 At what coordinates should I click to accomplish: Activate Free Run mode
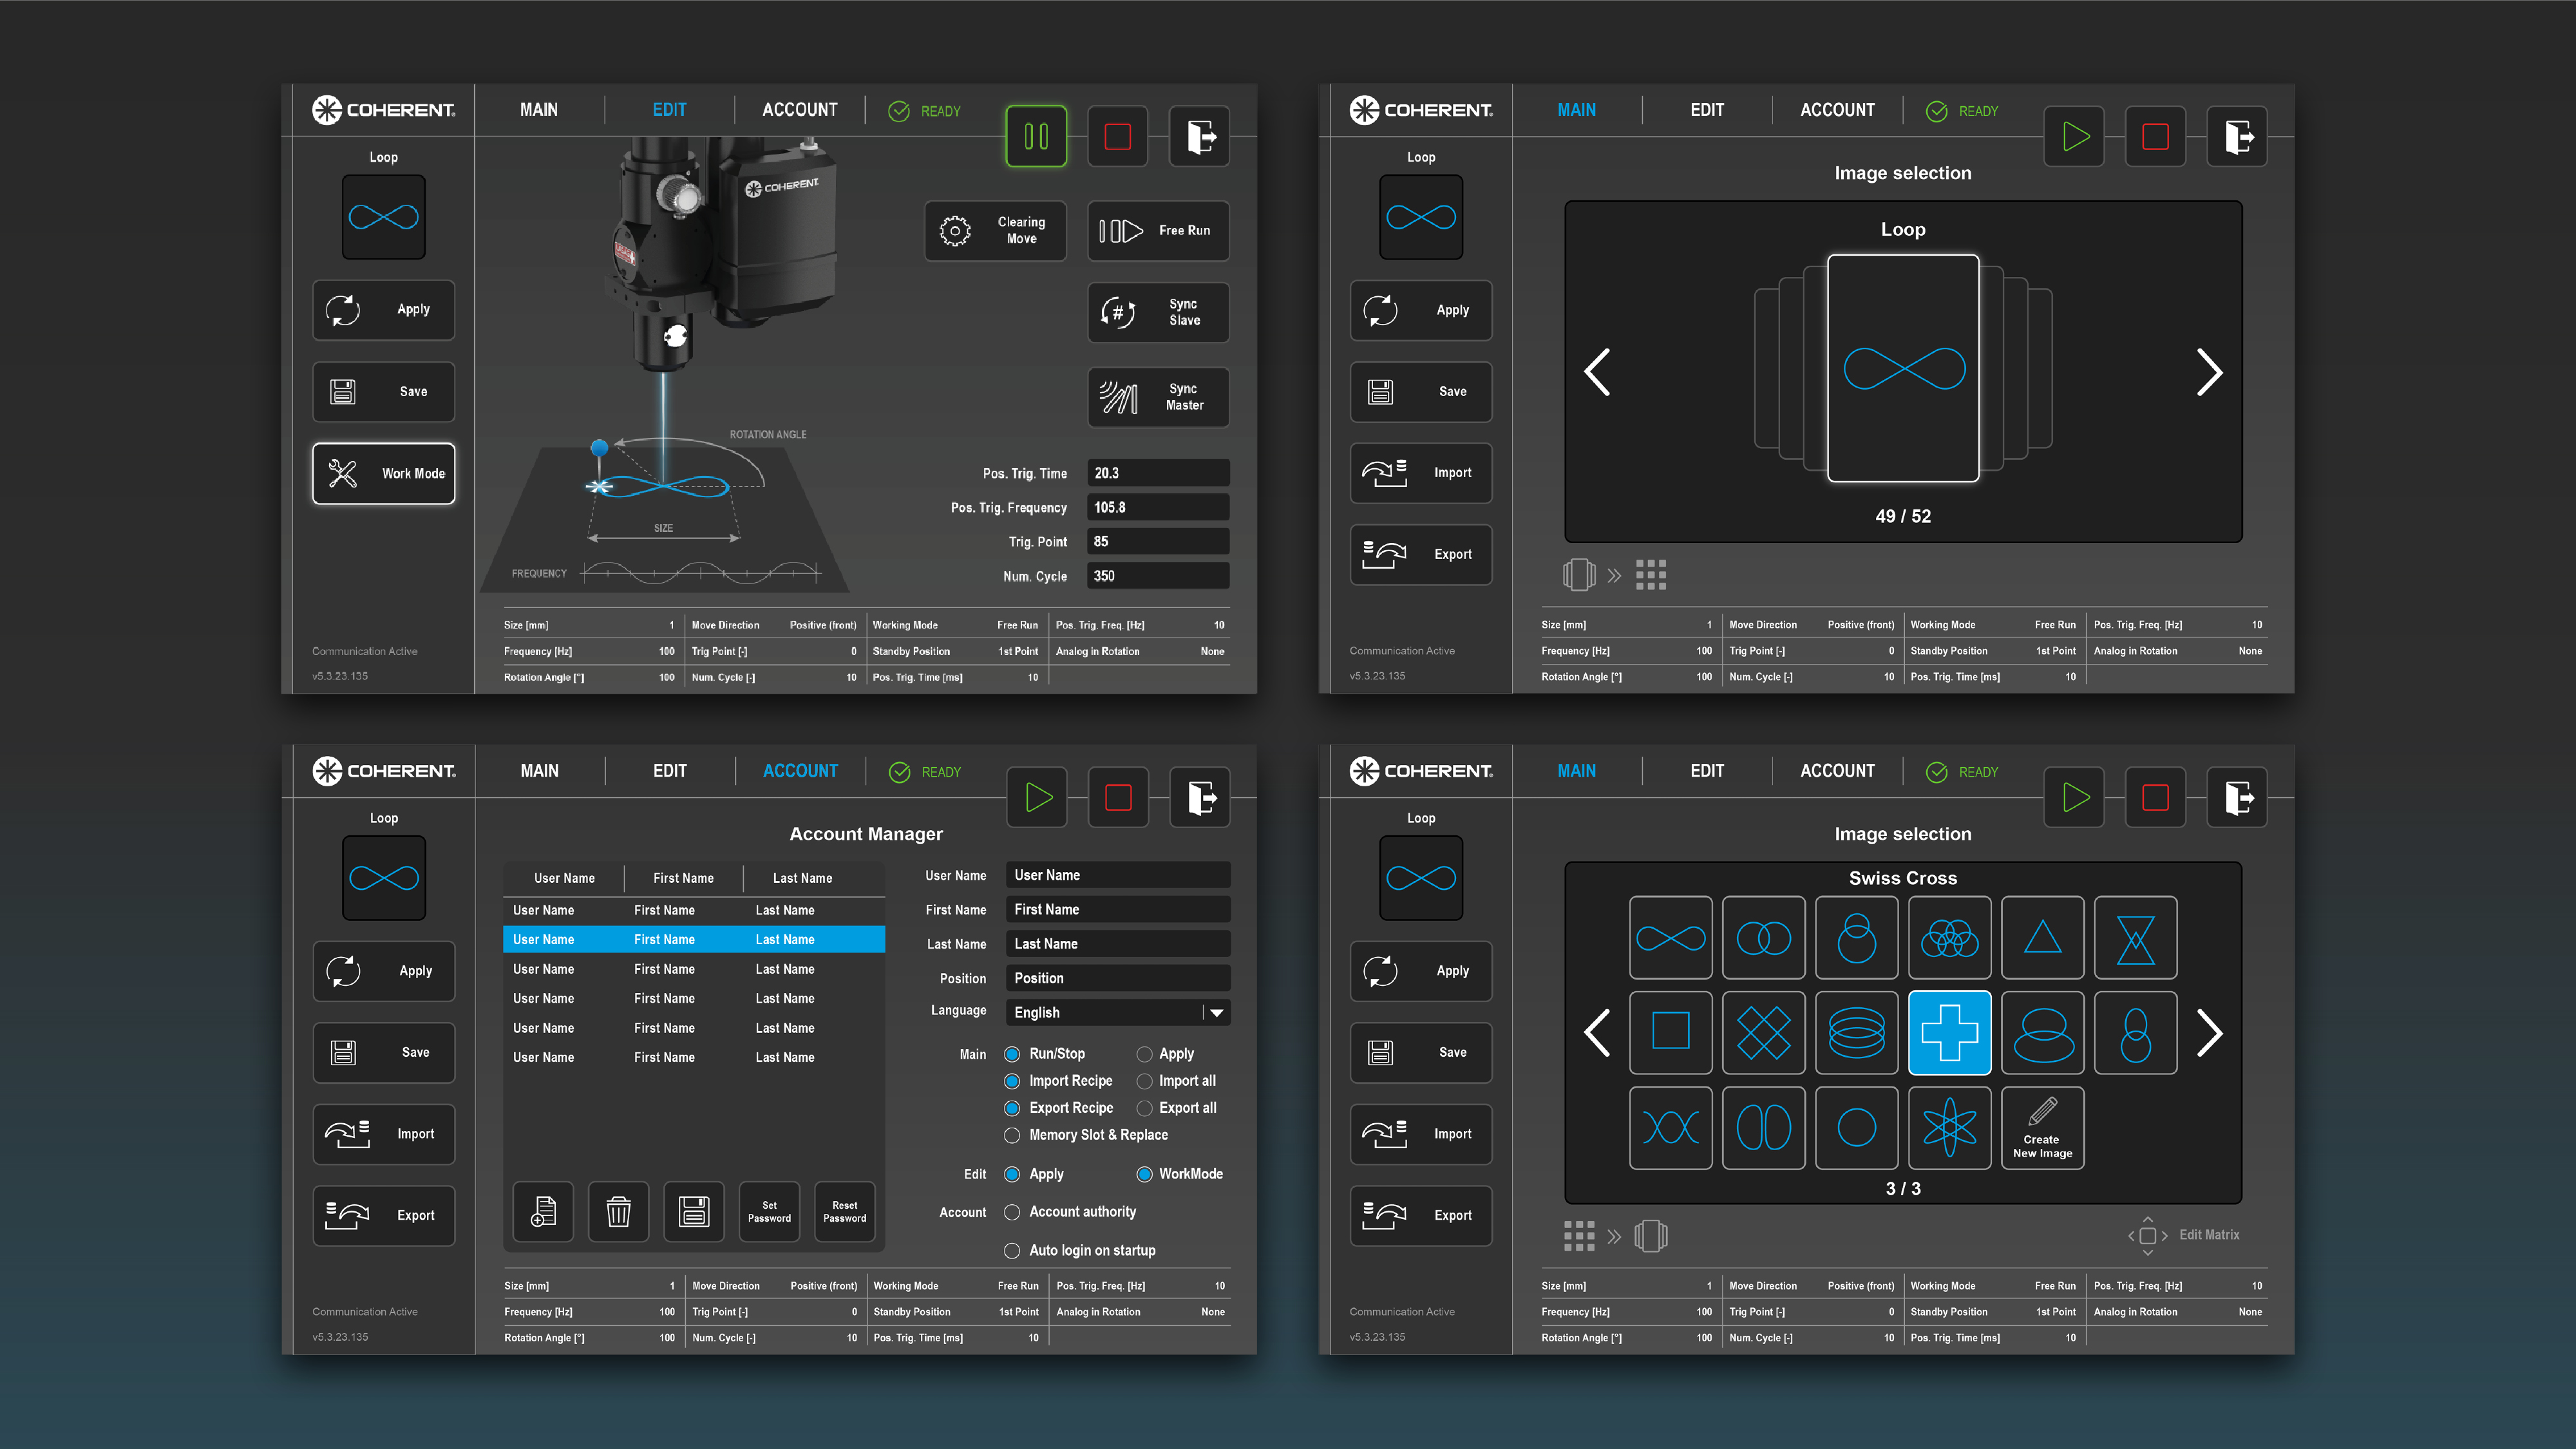point(1158,231)
